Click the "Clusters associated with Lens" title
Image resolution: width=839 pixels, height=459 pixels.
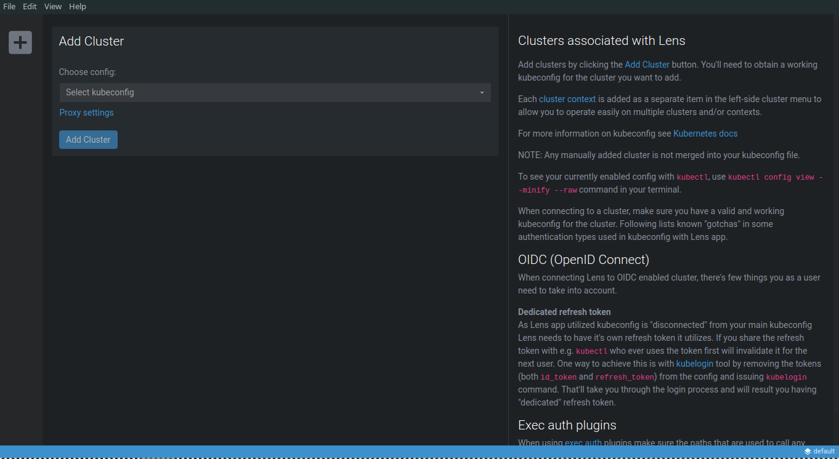[x=602, y=41]
